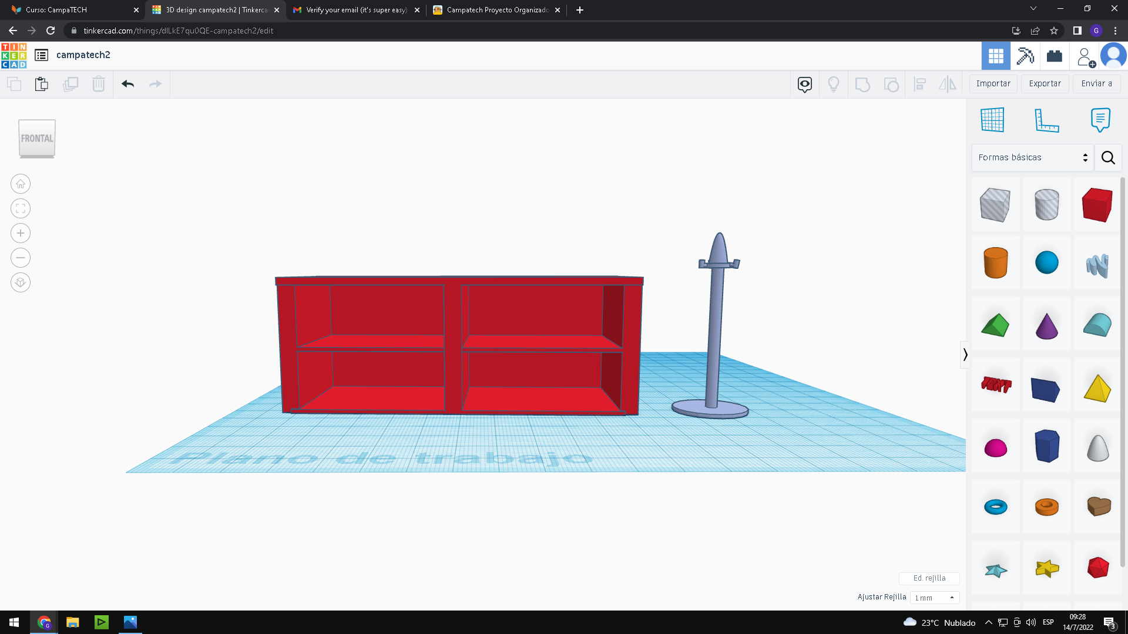The width and height of the screenshot is (1128, 634).
Task: Pick the red box shape
Action: point(1097,205)
